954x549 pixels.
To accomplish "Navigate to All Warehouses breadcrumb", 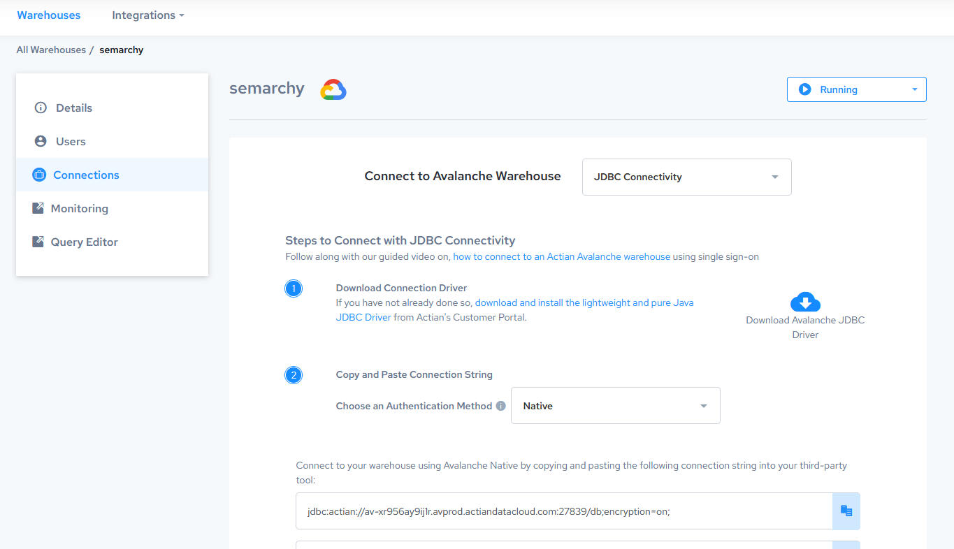I will coord(51,50).
